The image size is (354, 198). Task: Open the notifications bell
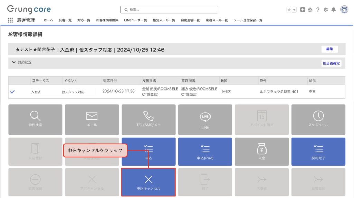pyautogui.click(x=333, y=10)
